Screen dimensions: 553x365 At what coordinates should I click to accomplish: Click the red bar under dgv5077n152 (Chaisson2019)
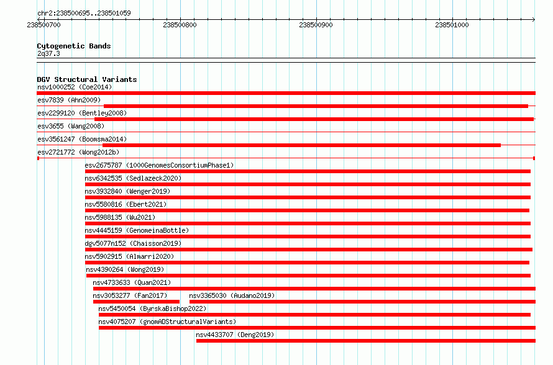coord(309,250)
